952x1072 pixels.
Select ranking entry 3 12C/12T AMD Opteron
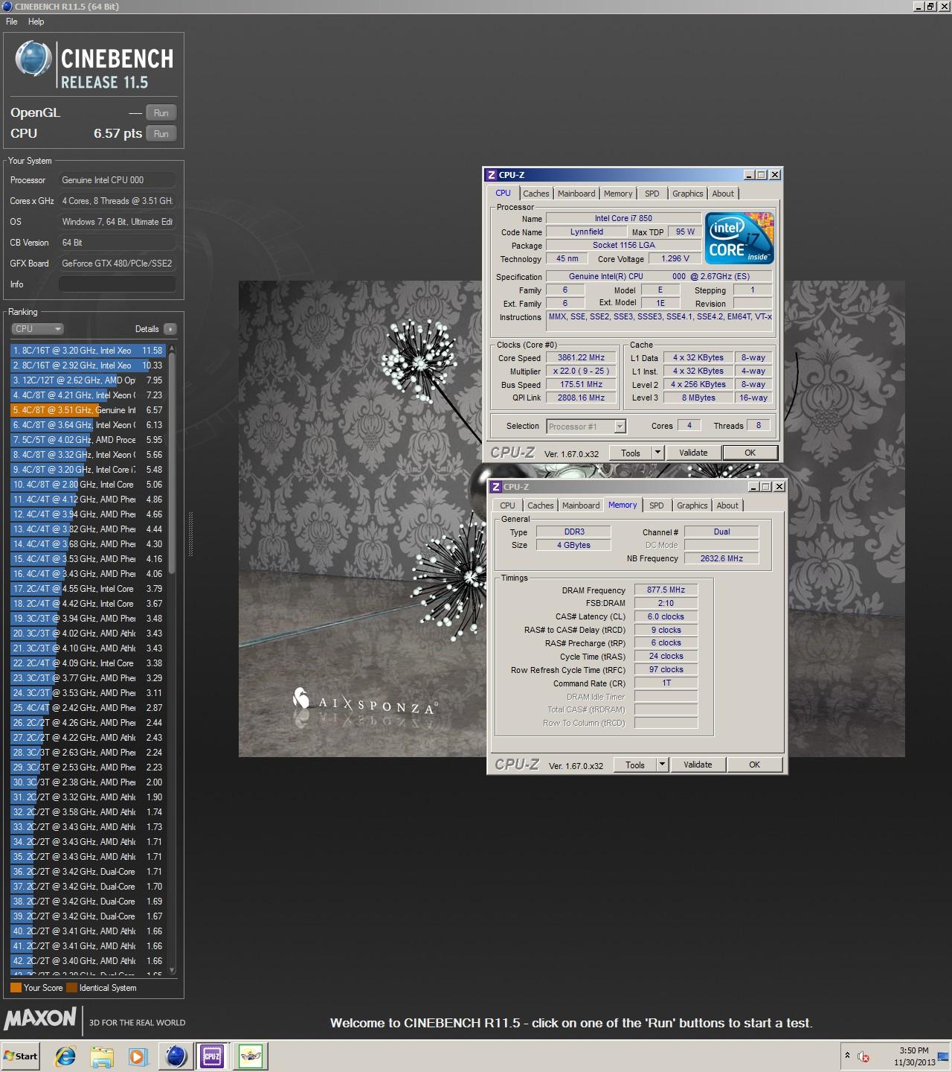point(88,380)
